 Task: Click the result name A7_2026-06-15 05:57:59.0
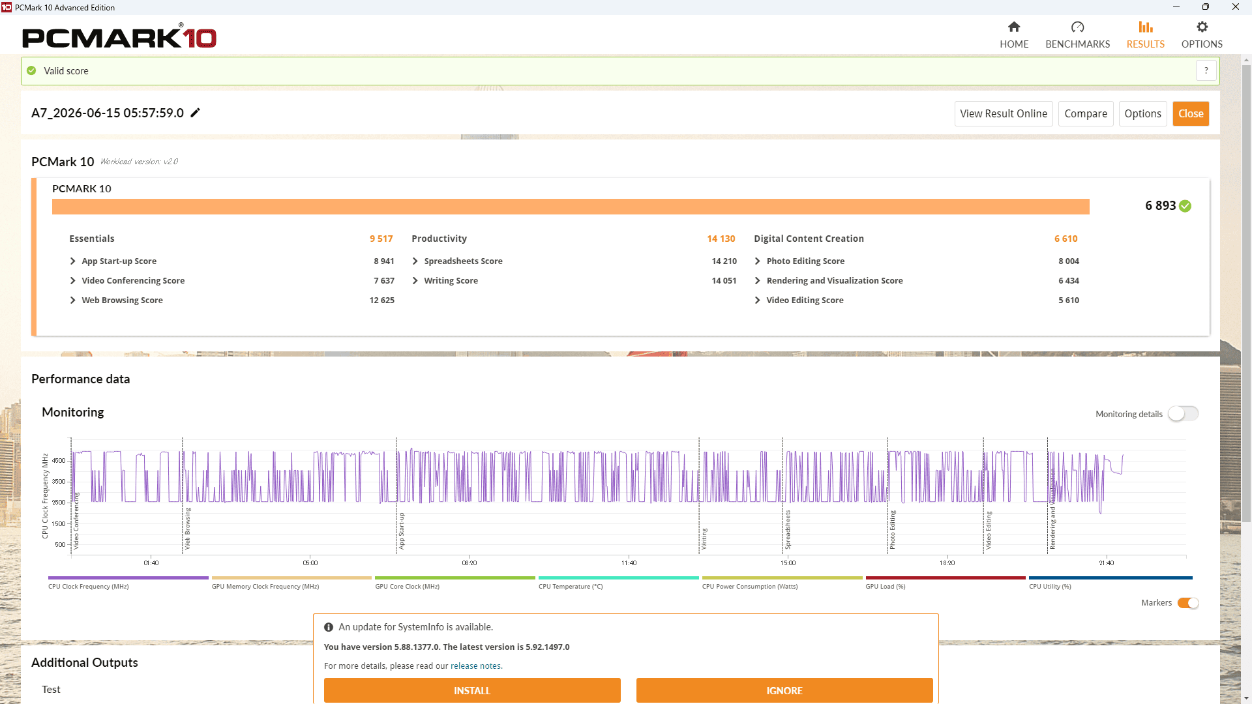(x=108, y=113)
